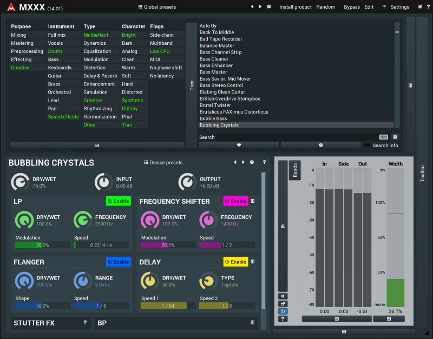Viewport: 433px width, 339px height.
Task: Click the heart favorites button below search
Action: 239,145
